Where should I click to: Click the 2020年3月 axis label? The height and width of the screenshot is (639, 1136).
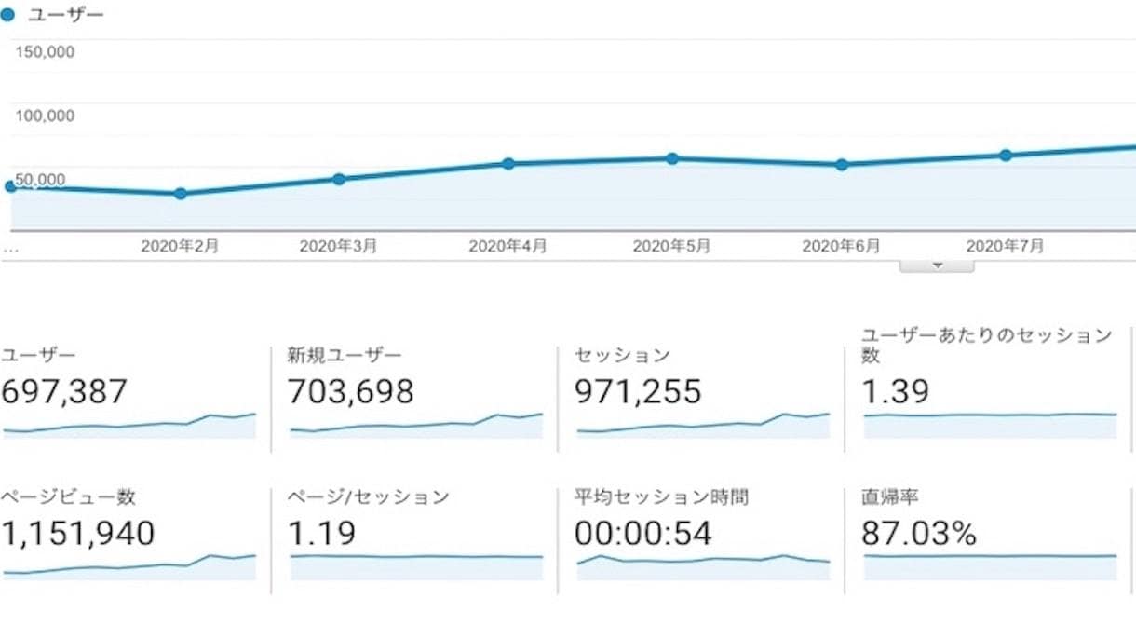pyautogui.click(x=338, y=247)
